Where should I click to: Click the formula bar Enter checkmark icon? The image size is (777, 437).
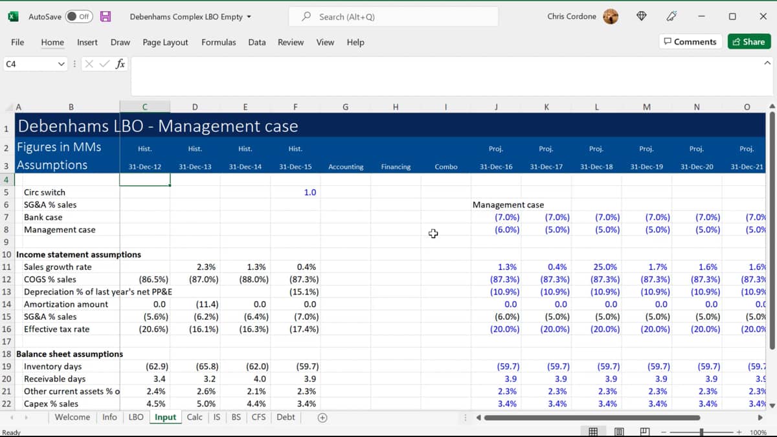tap(104, 64)
